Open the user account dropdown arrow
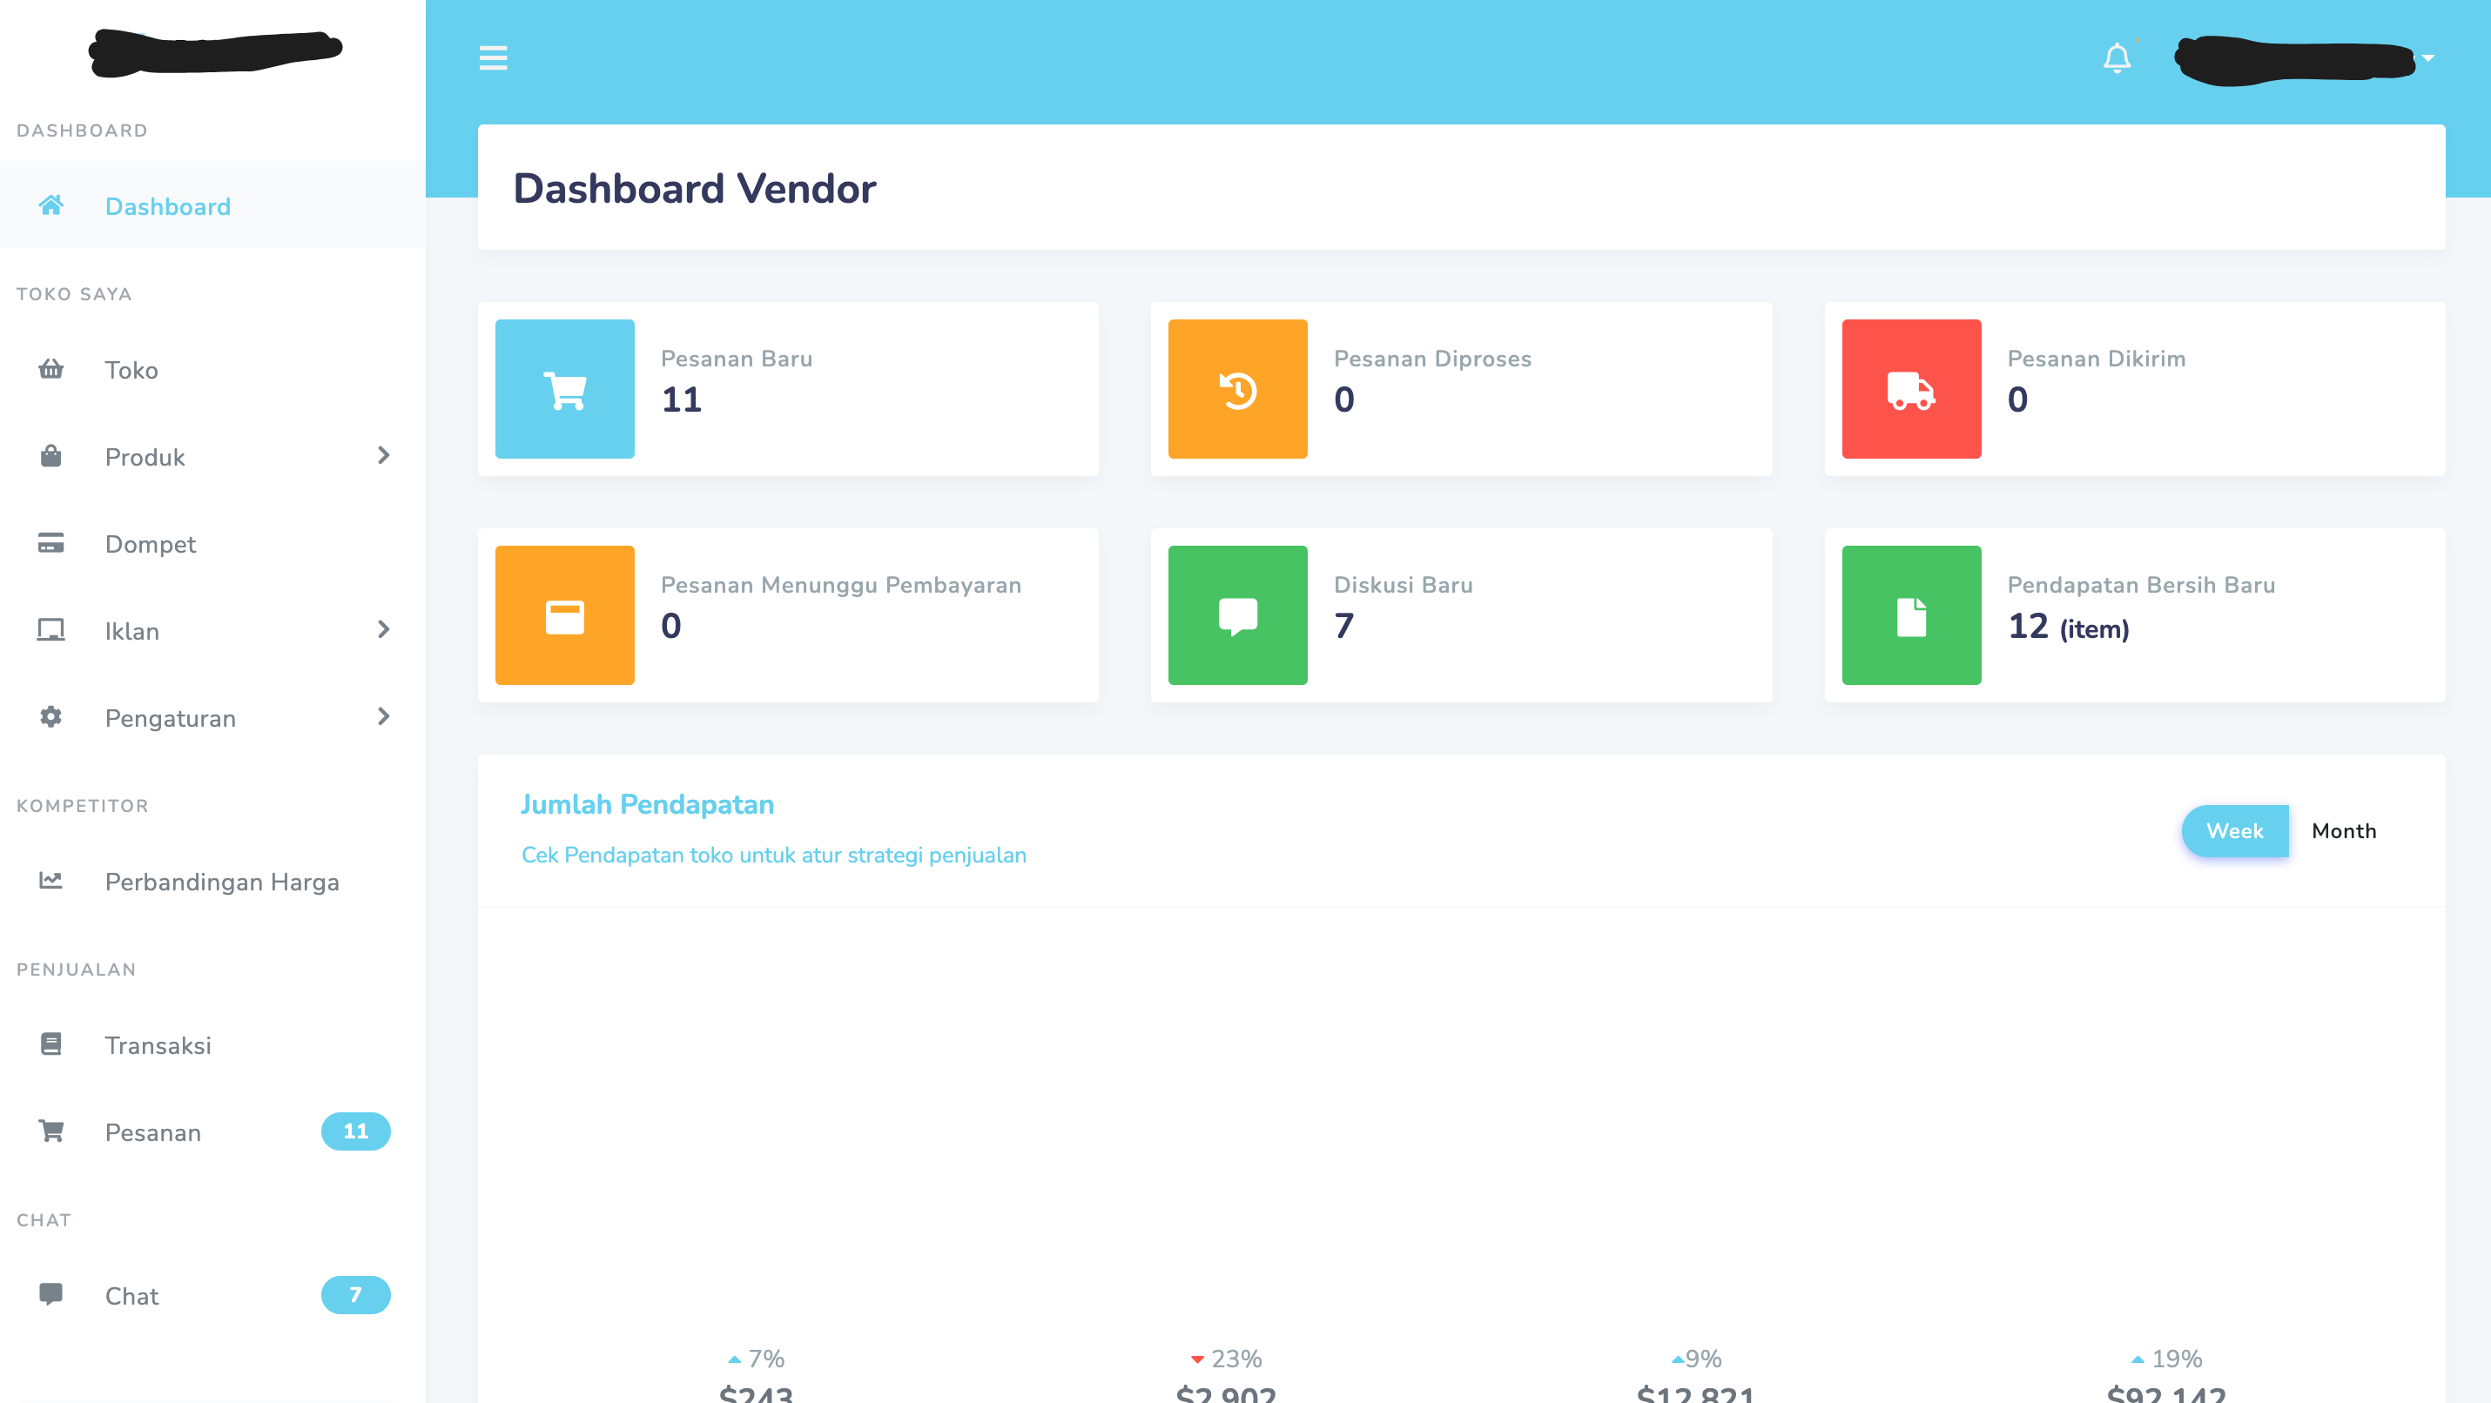The image size is (2491, 1403). point(2428,58)
